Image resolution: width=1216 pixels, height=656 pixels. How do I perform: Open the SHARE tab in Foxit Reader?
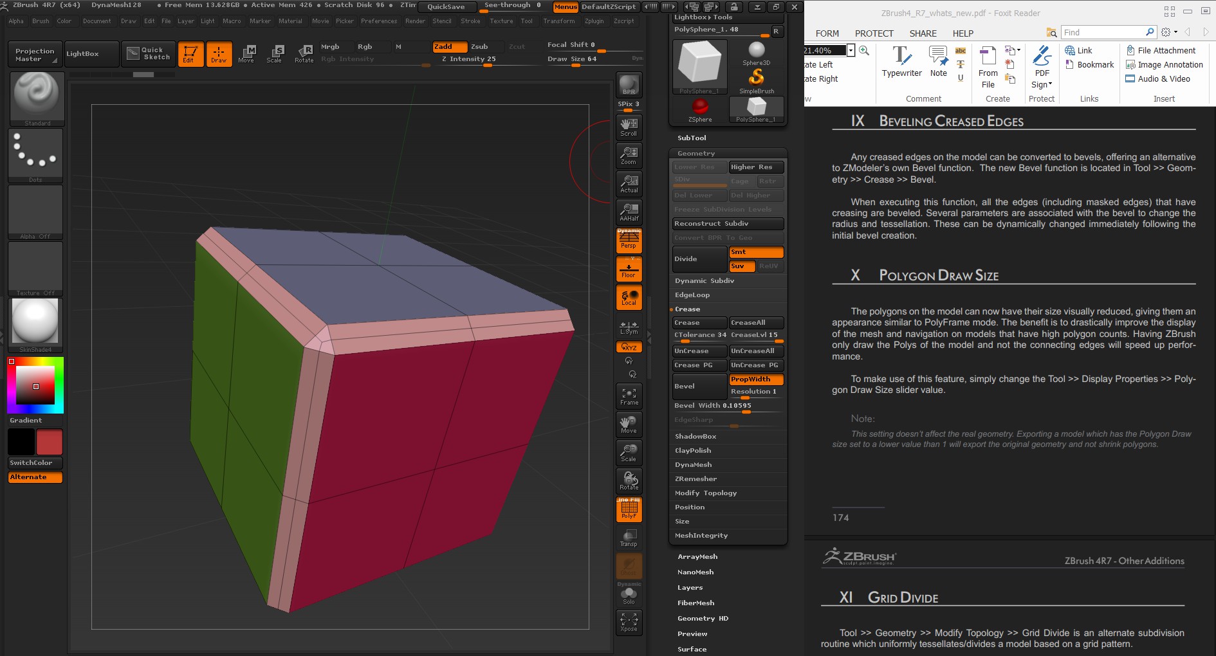(x=923, y=33)
